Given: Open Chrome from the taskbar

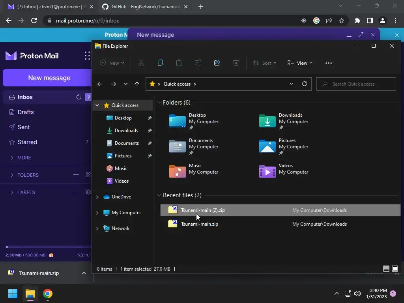Looking at the screenshot, I should (x=48, y=294).
